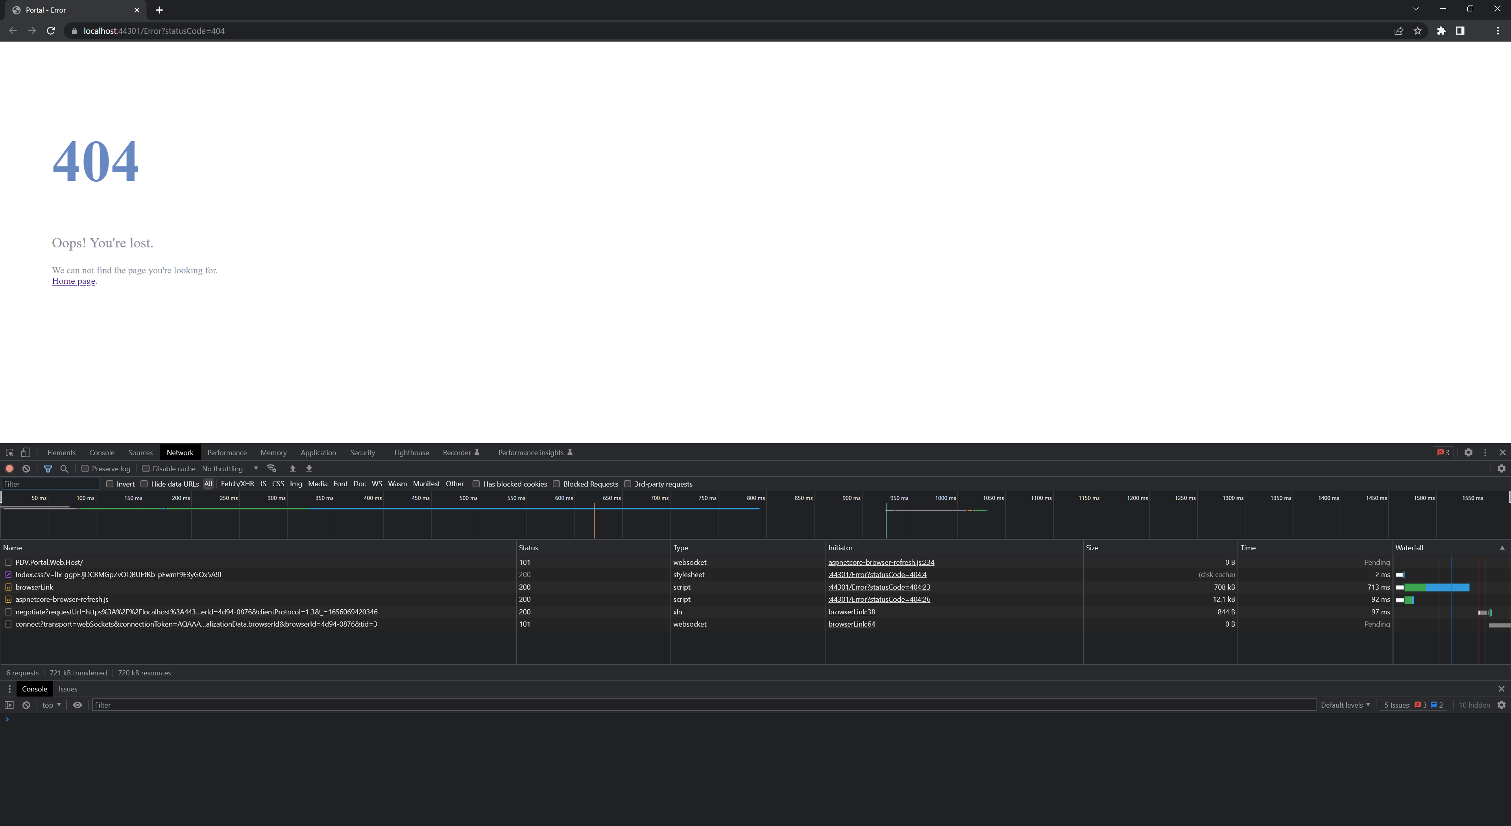The width and height of the screenshot is (1511, 826).
Task: Click the network Filter text field
Action: [x=50, y=484]
